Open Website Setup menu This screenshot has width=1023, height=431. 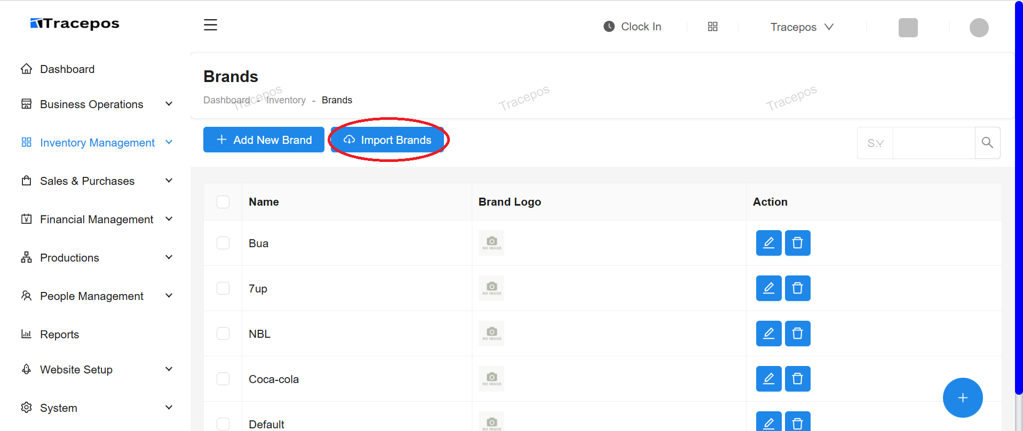[x=76, y=370]
